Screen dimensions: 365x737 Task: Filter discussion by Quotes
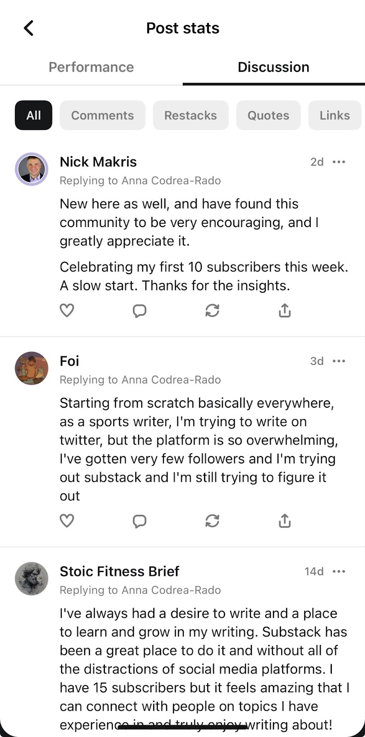pyautogui.click(x=268, y=115)
